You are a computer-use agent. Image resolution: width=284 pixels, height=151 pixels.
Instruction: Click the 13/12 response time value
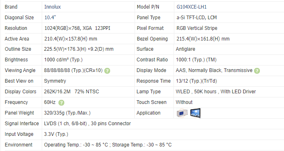click(196, 81)
